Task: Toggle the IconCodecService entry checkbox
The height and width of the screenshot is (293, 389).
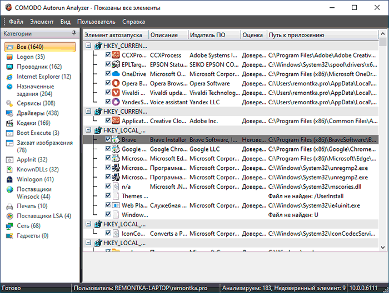Action: [x=108, y=233]
